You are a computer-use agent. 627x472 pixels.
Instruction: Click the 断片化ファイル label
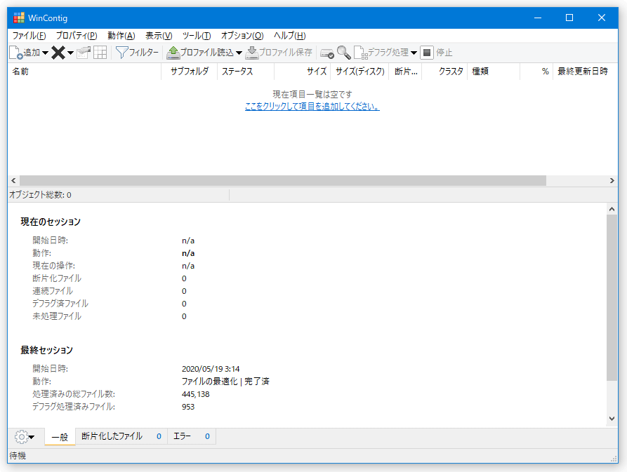coord(57,278)
